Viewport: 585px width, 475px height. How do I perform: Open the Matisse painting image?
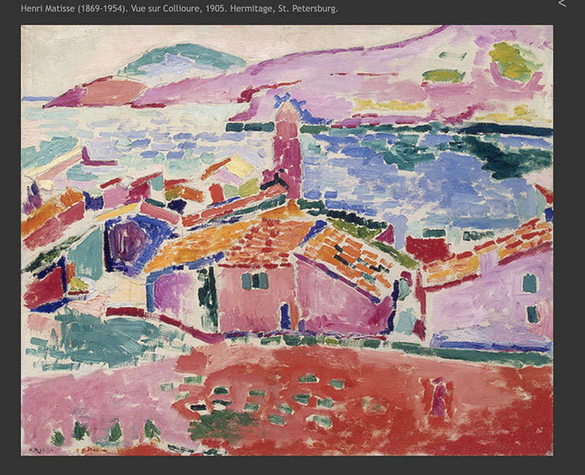pos(286,241)
